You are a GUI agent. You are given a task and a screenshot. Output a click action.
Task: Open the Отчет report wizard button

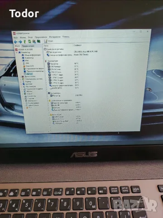tap(48, 41)
